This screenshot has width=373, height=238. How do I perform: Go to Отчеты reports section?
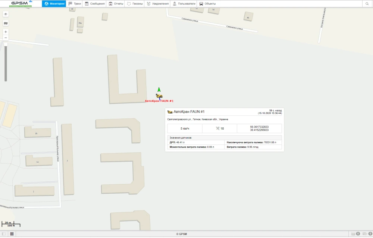[x=116, y=4]
